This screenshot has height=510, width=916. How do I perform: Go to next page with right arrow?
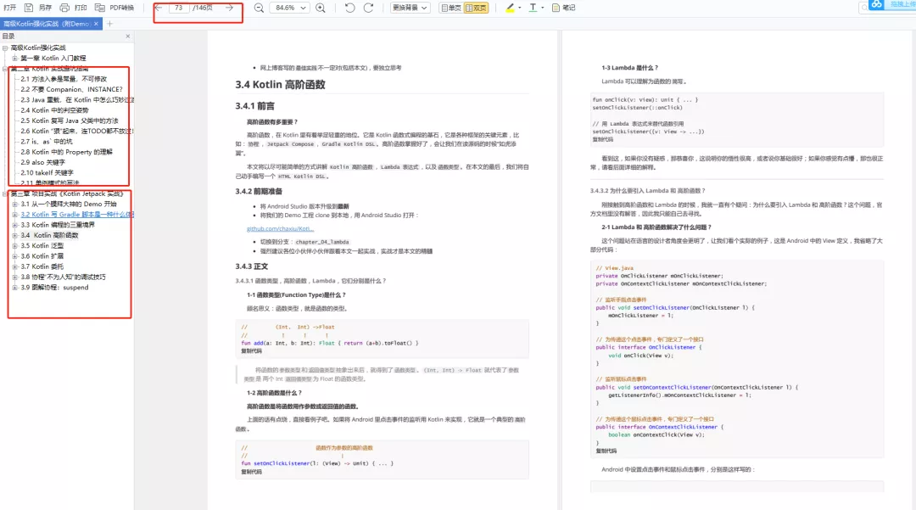(x=227, y=7)
